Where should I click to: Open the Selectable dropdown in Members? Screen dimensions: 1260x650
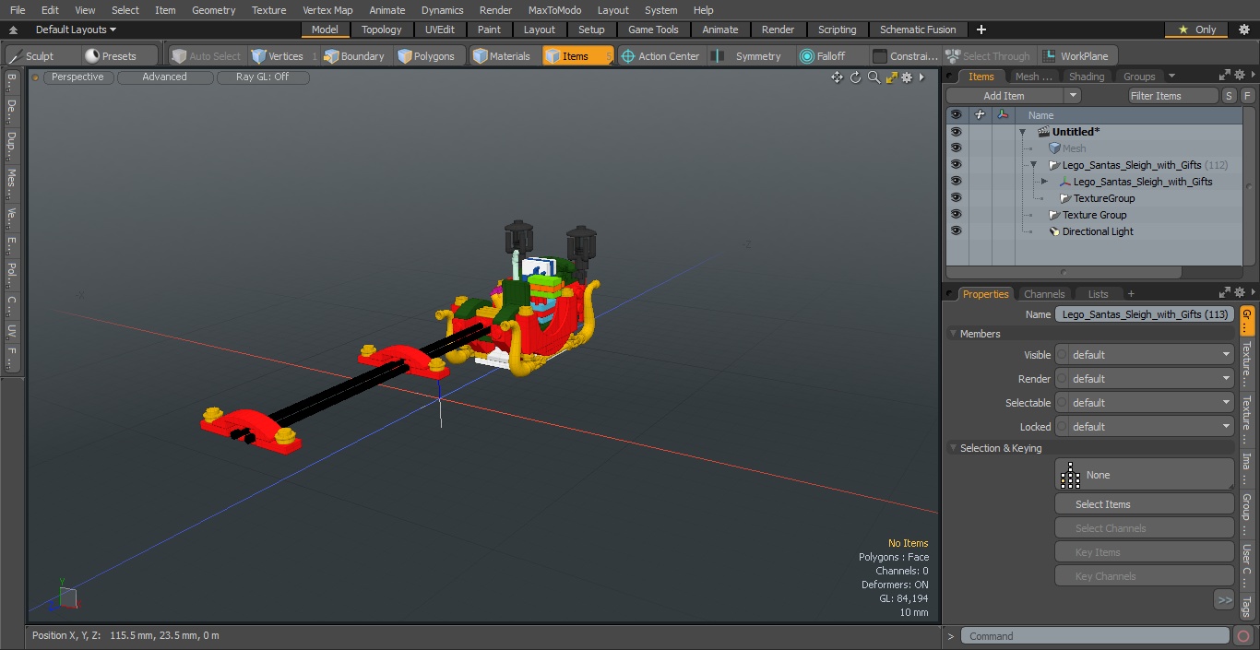(1144, 403)
